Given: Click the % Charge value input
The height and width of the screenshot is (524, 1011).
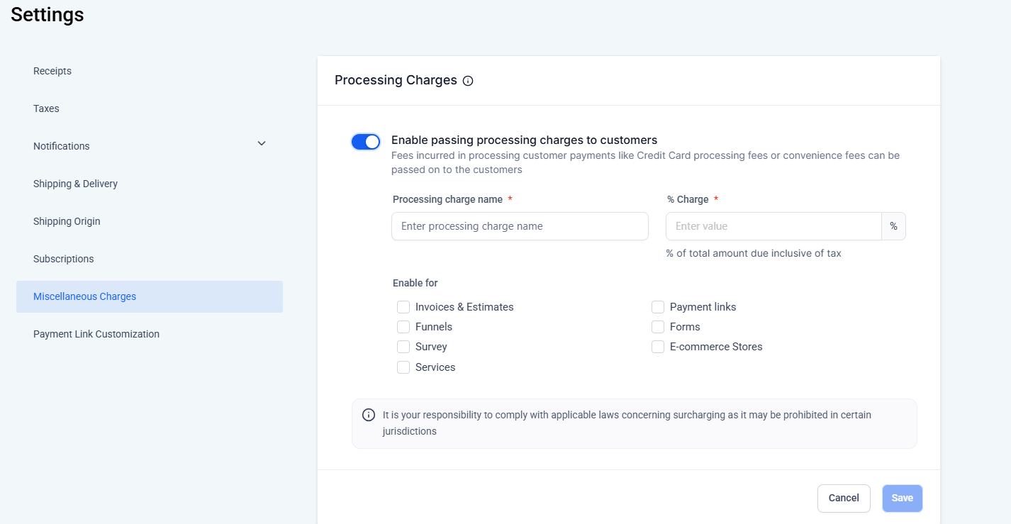Looking at the screenshot, I should point(773,226).
